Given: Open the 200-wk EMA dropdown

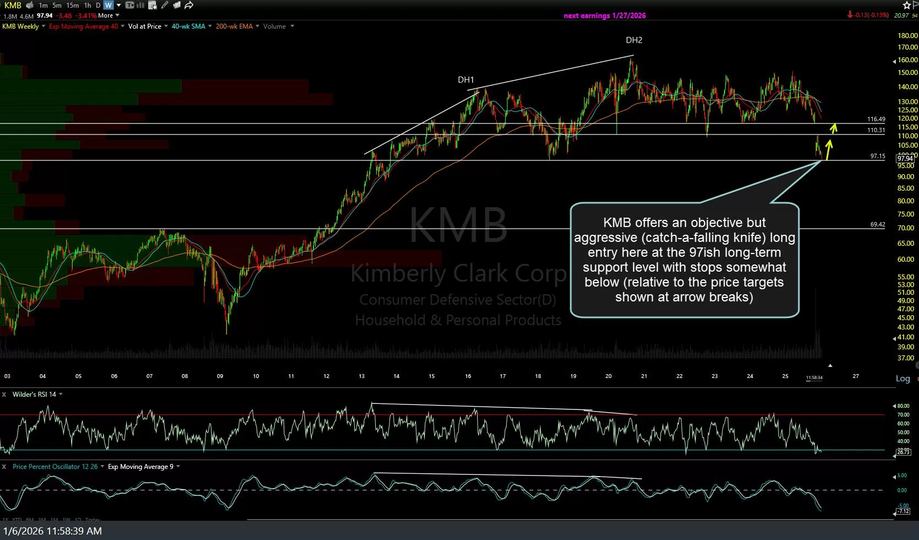Looking at the screenshot, I should pos(257,26).
